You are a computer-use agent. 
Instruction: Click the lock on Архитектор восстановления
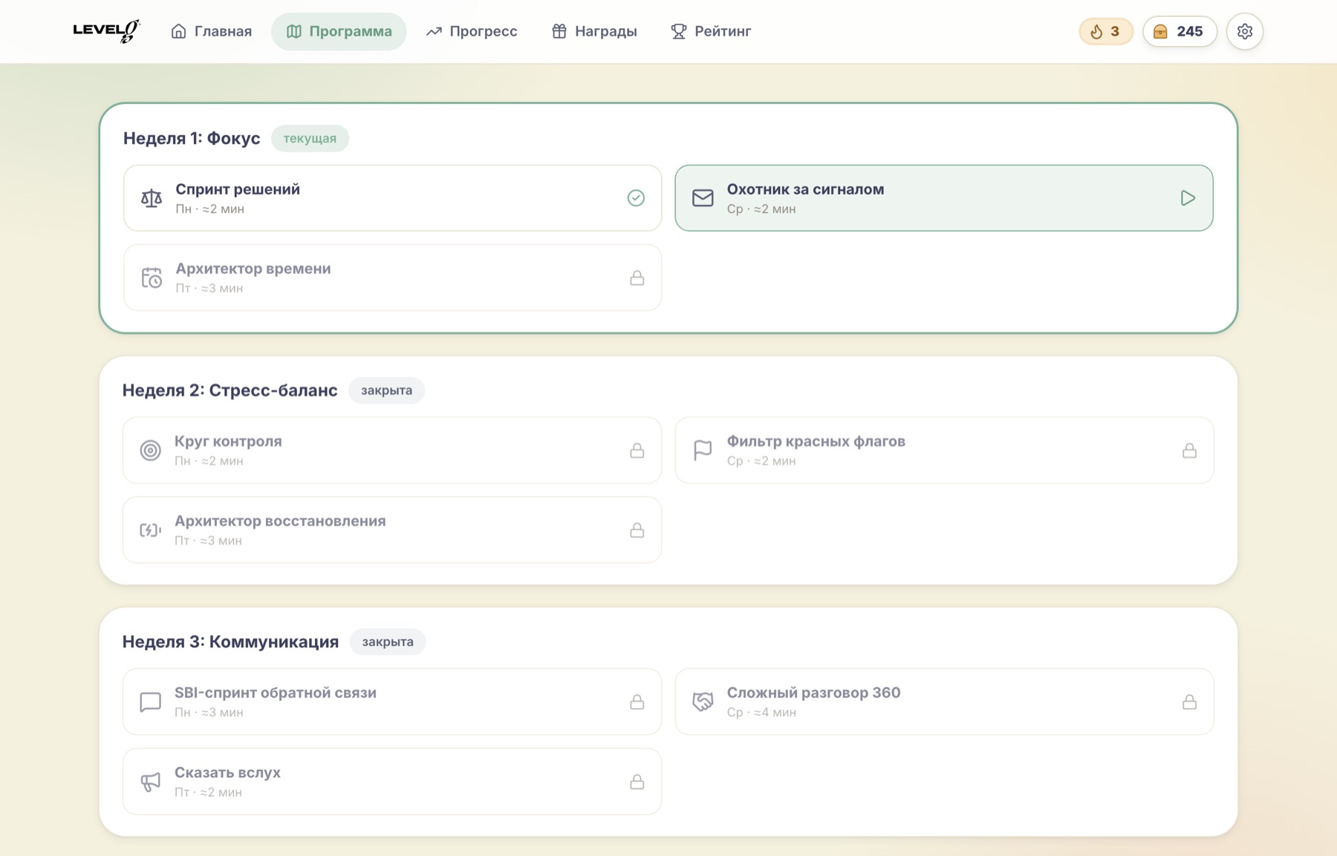[637, 530]
